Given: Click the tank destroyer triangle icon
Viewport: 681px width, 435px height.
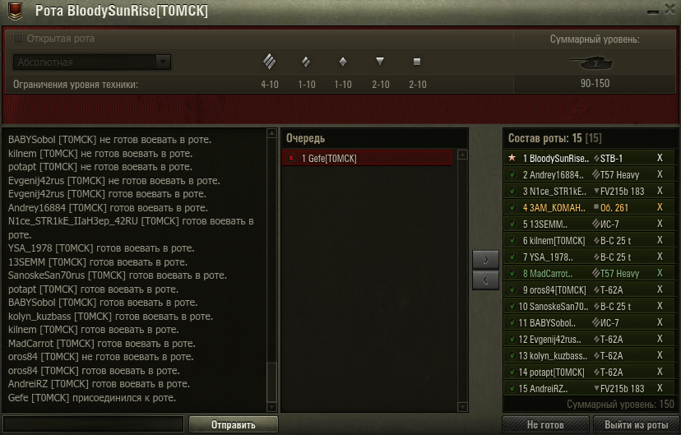Looking at the screenshot, I should click(x=380, y=61).
